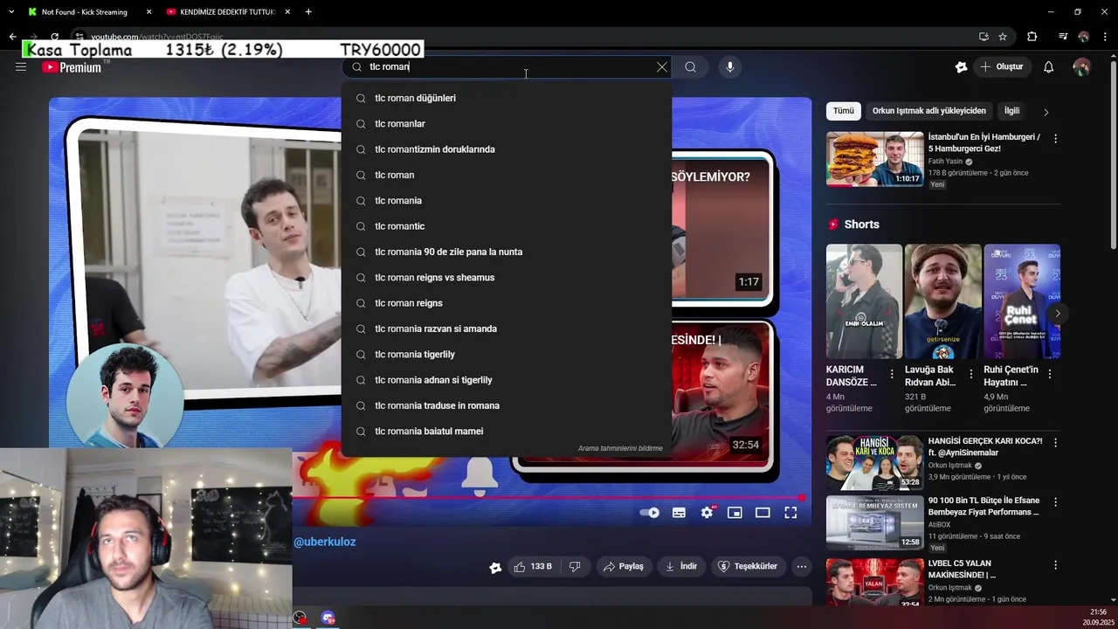Select 'tlc roman reigns vs sheamus' suggestion

(507, 278)
